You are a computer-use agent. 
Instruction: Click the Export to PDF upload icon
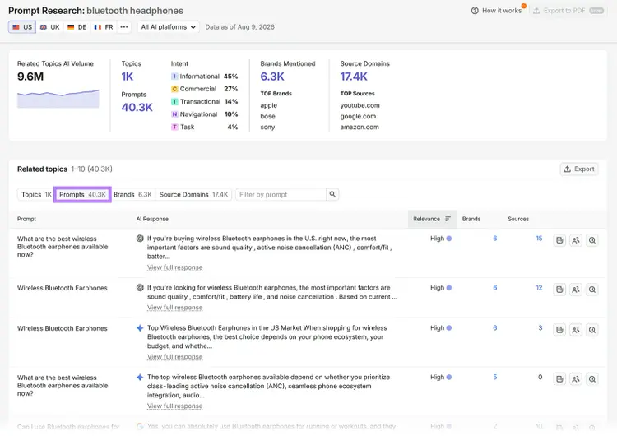point(536,11)
